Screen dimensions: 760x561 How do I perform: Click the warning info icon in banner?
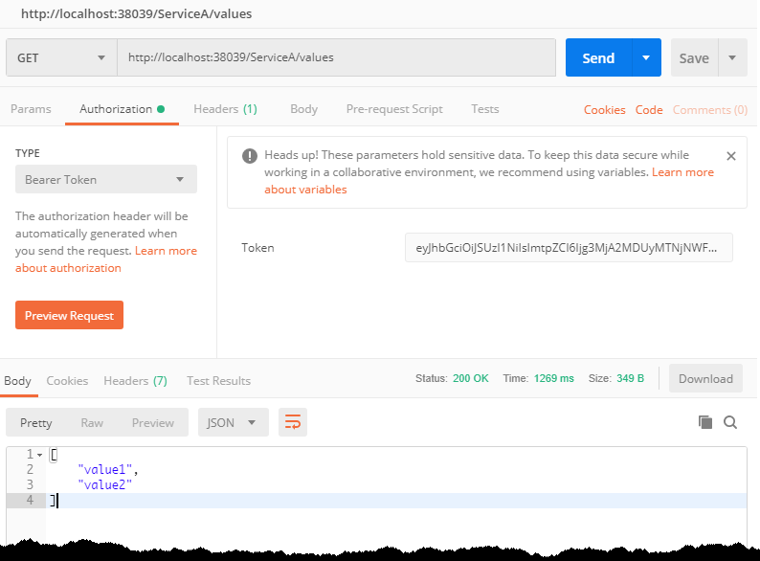(249, 156)
